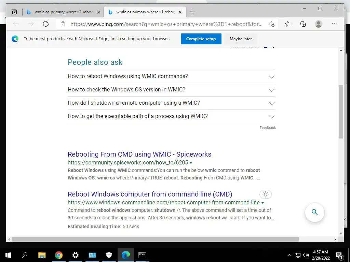
Task: Click the scroll down arrow
Action: point(341,233)
